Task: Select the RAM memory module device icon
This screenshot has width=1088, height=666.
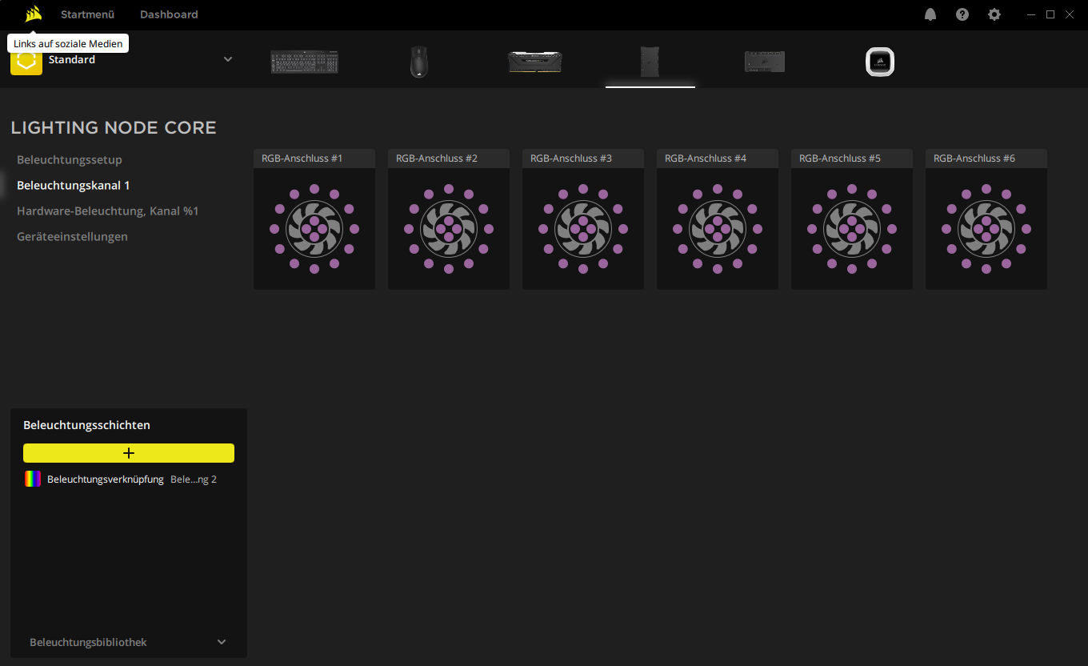Action: click(x=535, y=62)
